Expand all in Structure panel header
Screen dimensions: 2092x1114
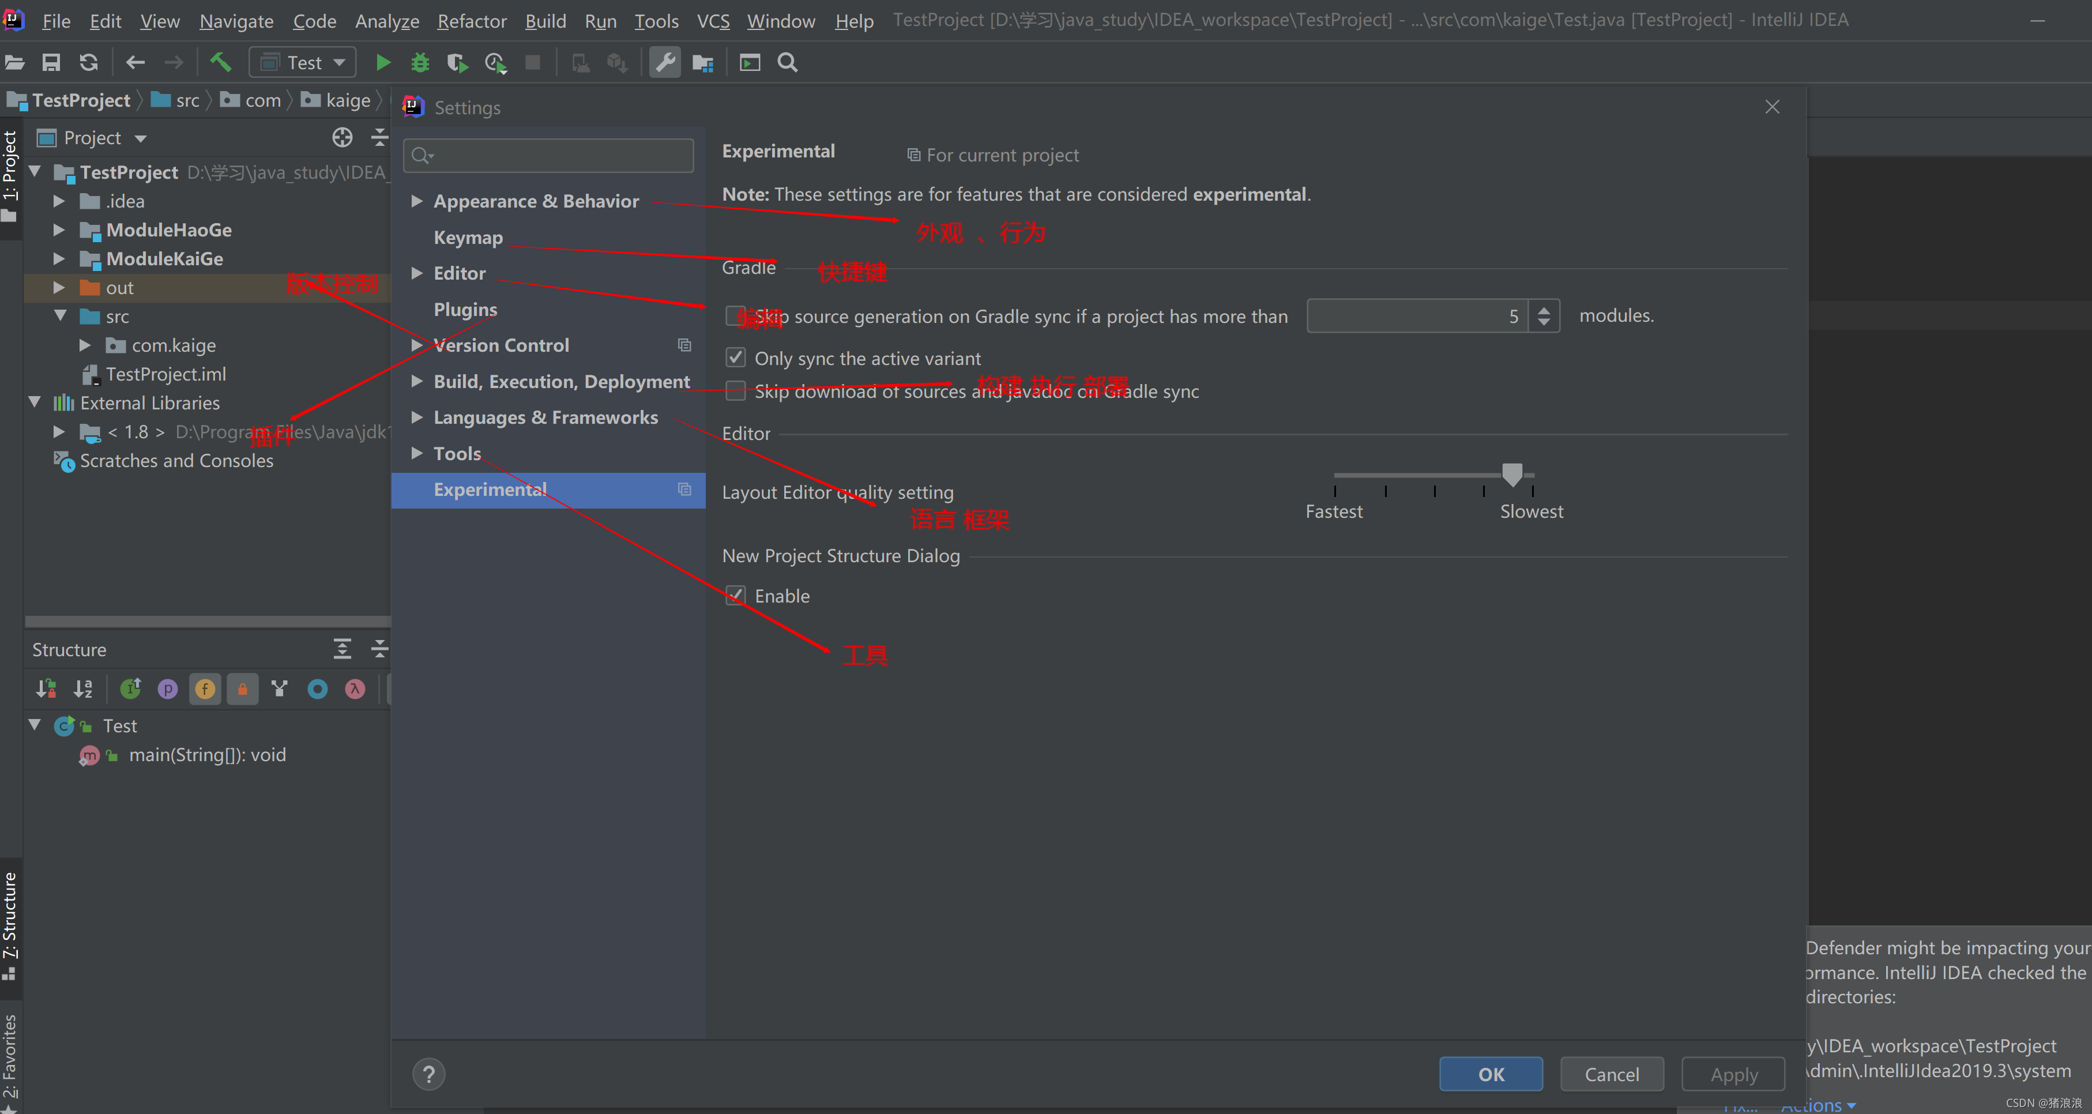[x=343, y=649]
